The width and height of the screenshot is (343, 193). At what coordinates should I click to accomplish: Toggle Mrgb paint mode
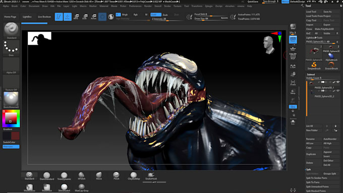[x=125, y=15]
